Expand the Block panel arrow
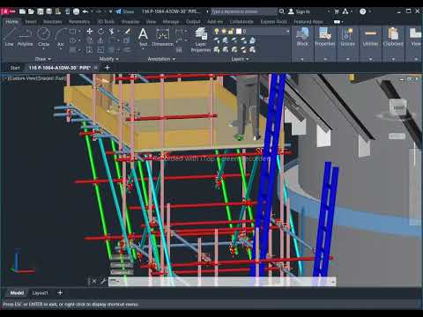Screen dimensions: 423x317 [302, 59]
